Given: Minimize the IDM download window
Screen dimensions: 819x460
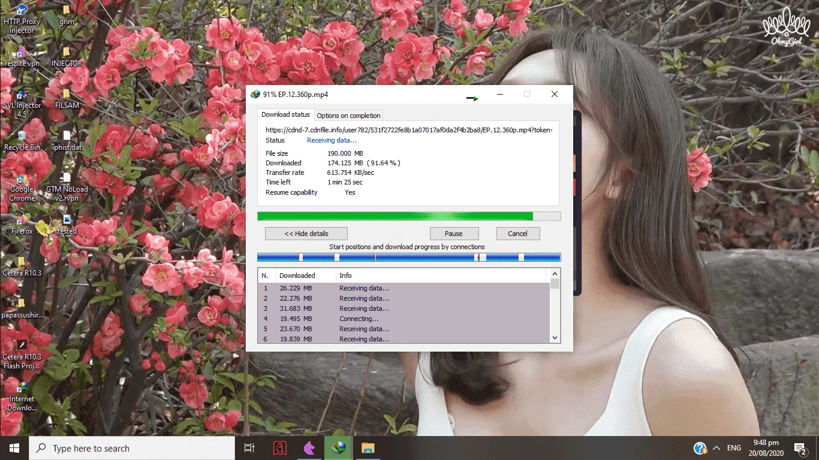Looking at the screenshot, I should click(499, 94).
